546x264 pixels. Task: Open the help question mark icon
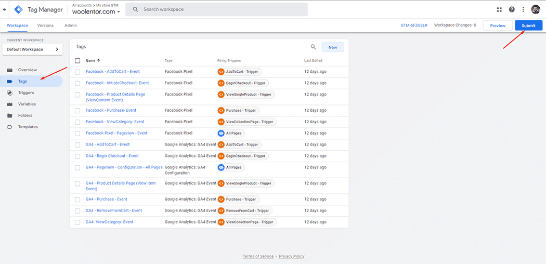click(512, 9)
